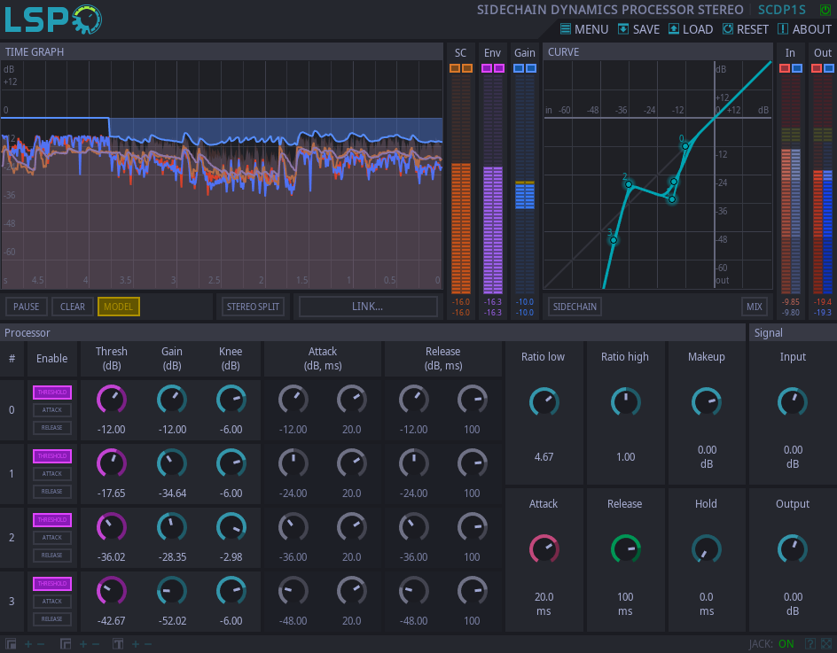Disable THRESHOLD for processor row 3
This screenshot has height=653, width=837.
tap(52, 584)
